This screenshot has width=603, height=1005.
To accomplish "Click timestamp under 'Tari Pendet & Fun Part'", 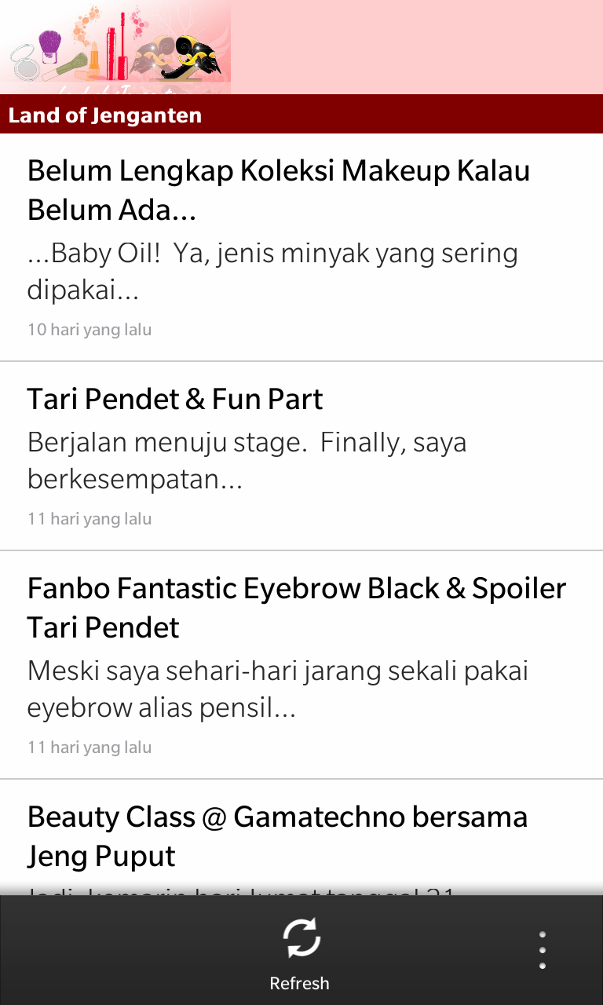I will tap(90, 519).
